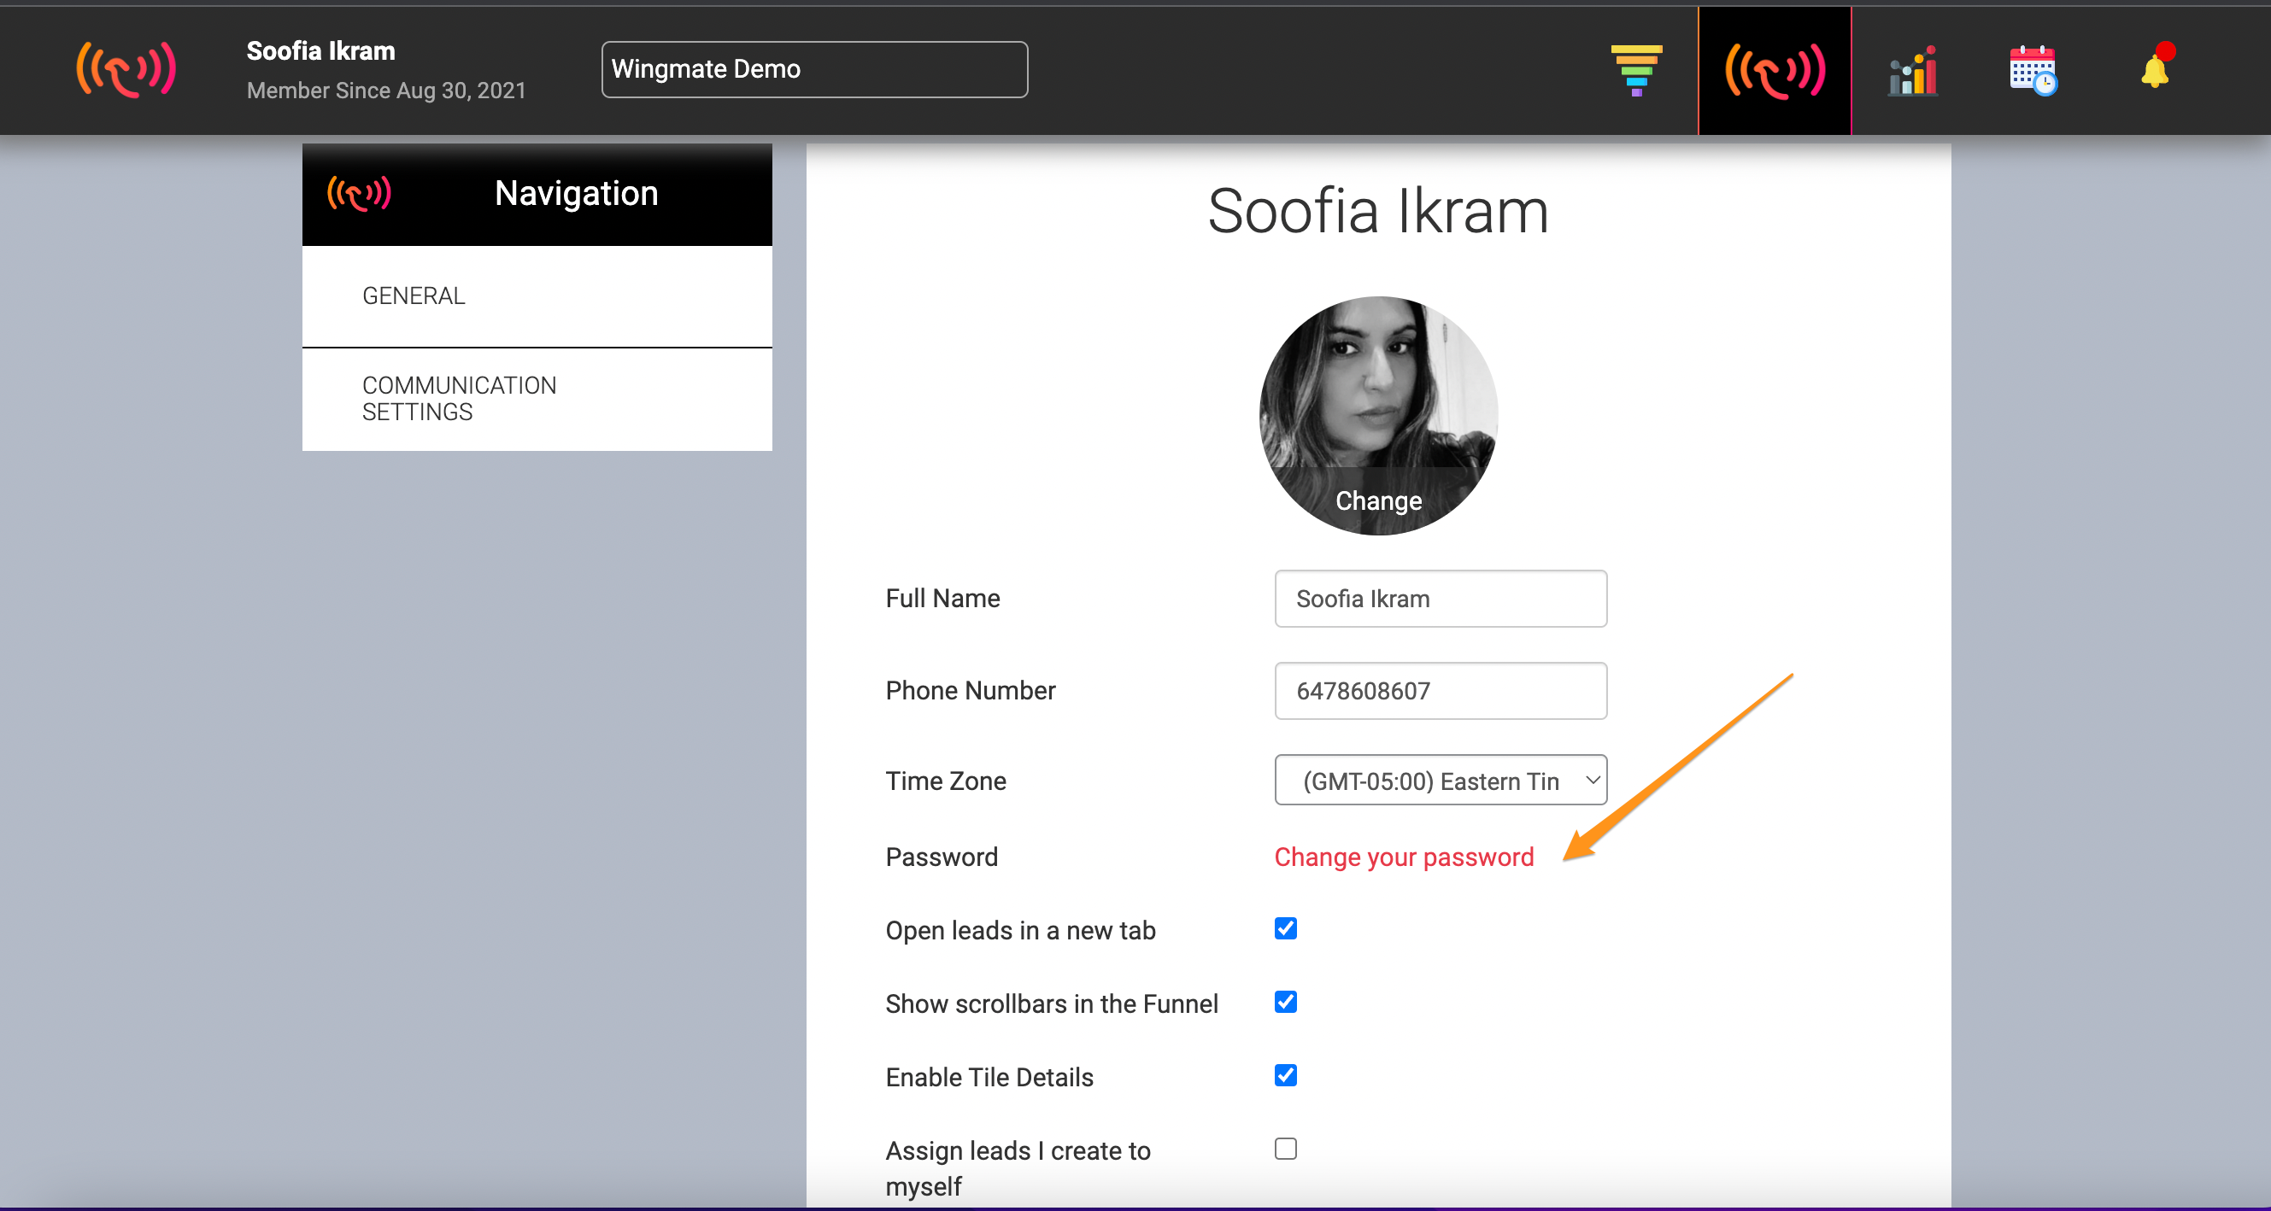Click the large Soofia Ikram page title

point(1378,212)
